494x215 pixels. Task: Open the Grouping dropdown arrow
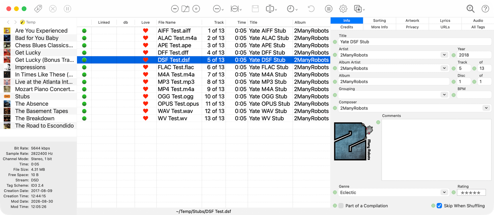coord(444,95)
